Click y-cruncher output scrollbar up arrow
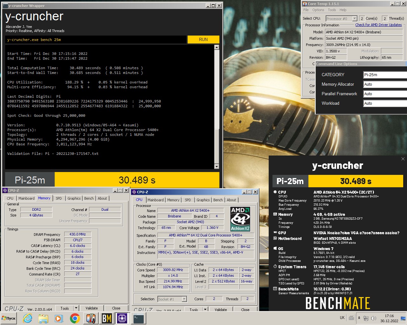 click(217, 47)
